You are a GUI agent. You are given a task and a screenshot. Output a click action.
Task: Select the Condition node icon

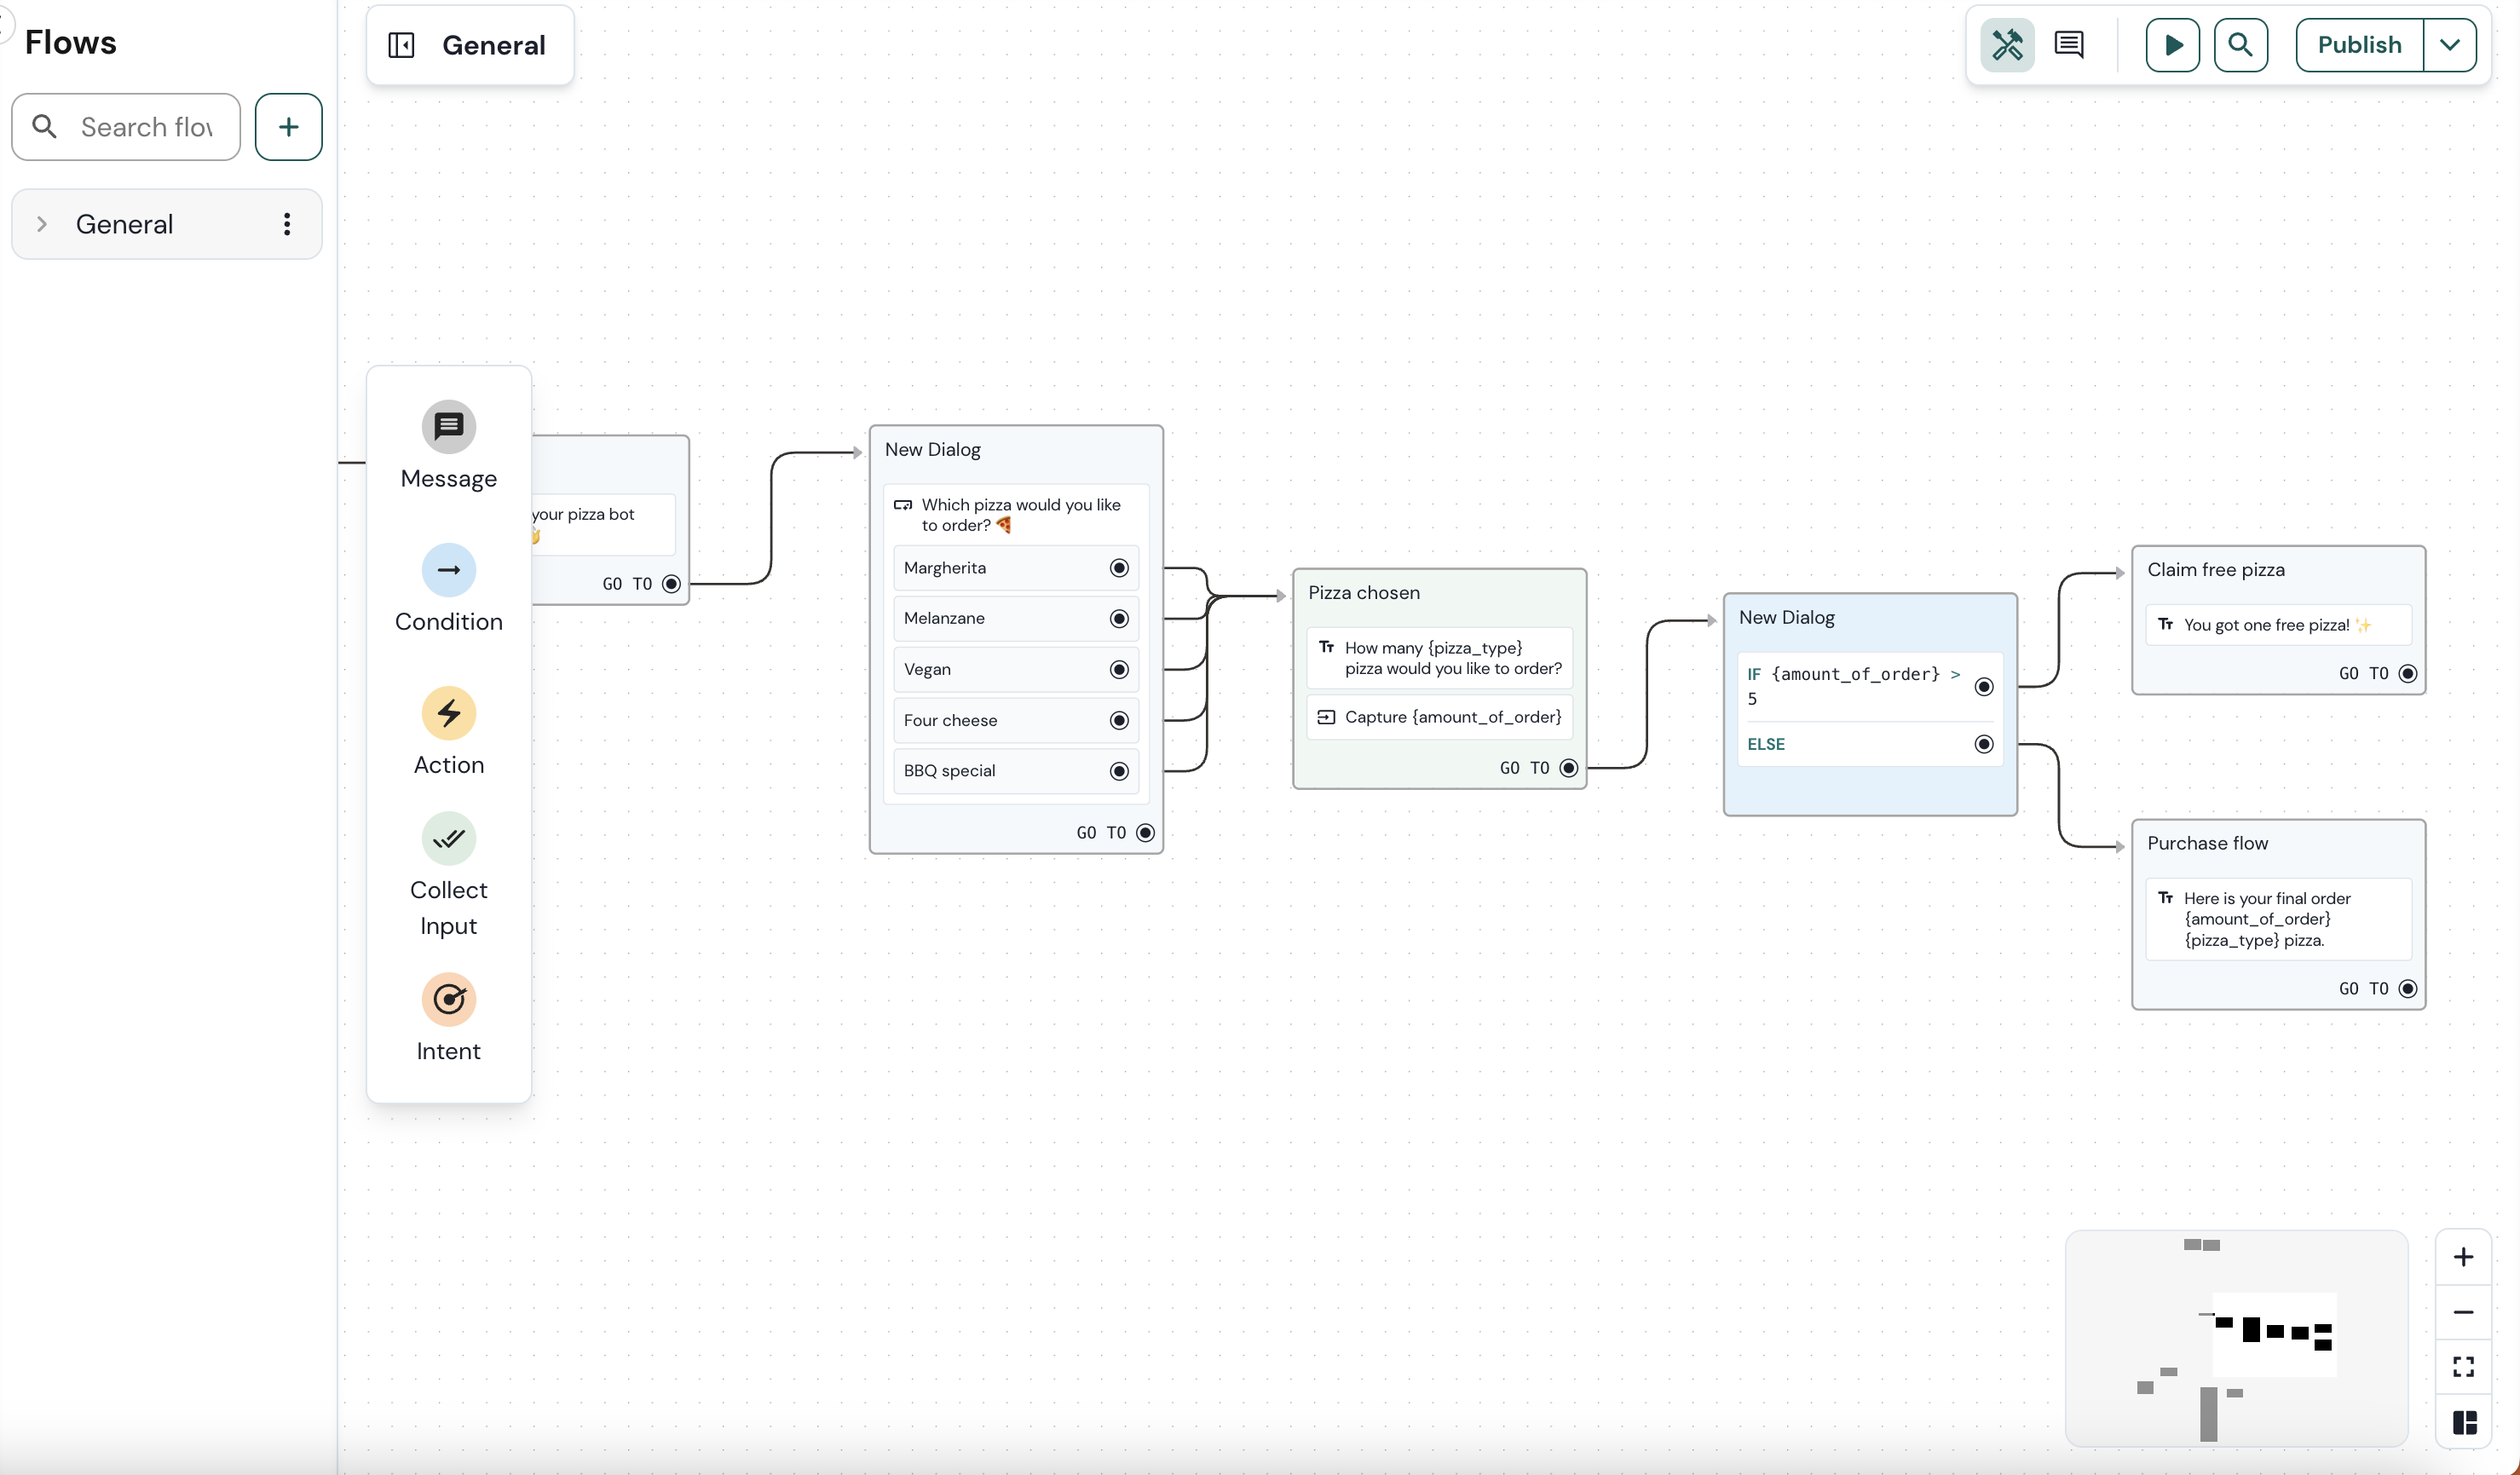[x=448, y=570]
